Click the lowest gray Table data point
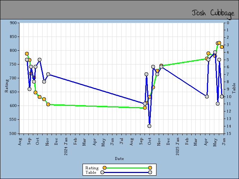The width and height of the screenshot is (239, 179). pos(149,126)
